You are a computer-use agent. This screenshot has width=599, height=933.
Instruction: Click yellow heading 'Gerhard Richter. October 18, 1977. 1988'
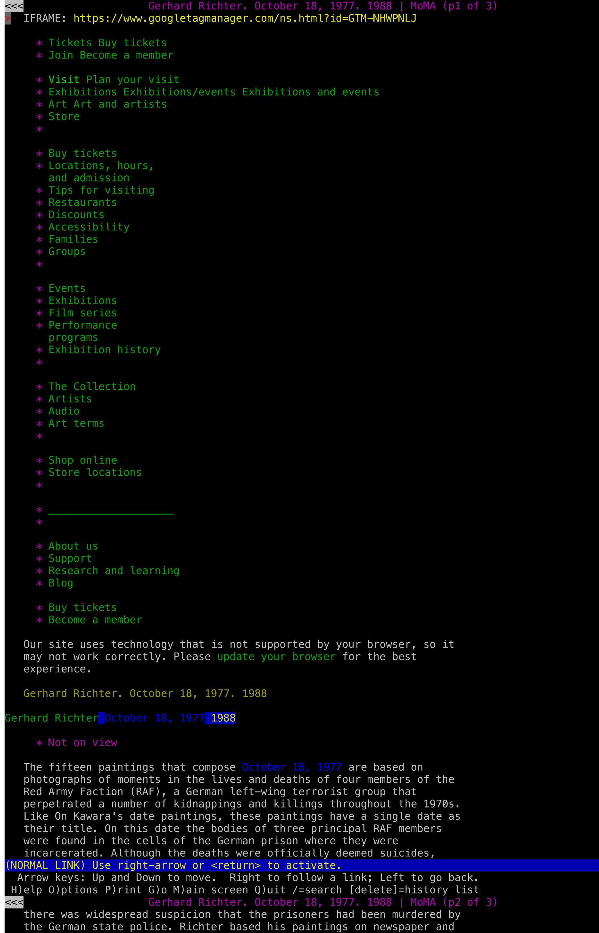point(145,694)
